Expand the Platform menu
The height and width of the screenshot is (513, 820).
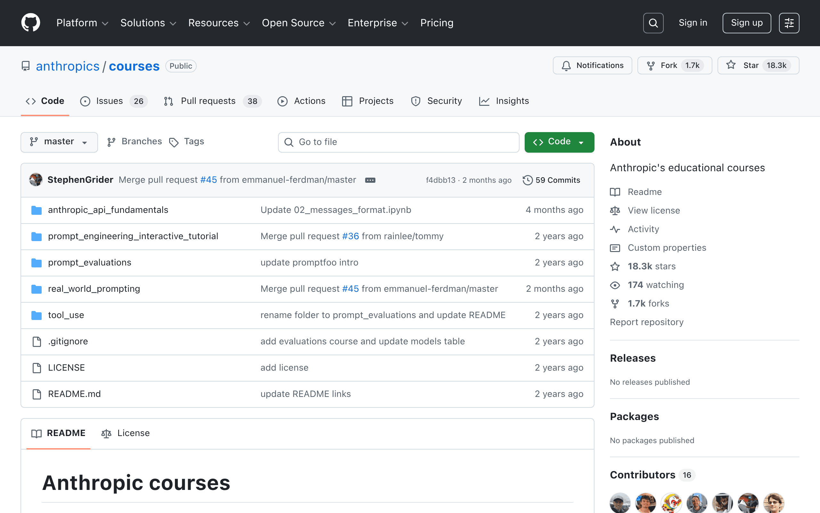coord(82,23)
